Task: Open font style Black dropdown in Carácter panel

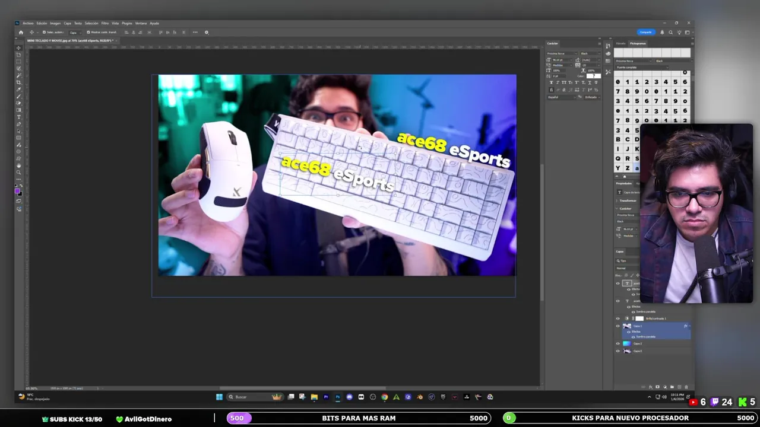Action: 591,53
